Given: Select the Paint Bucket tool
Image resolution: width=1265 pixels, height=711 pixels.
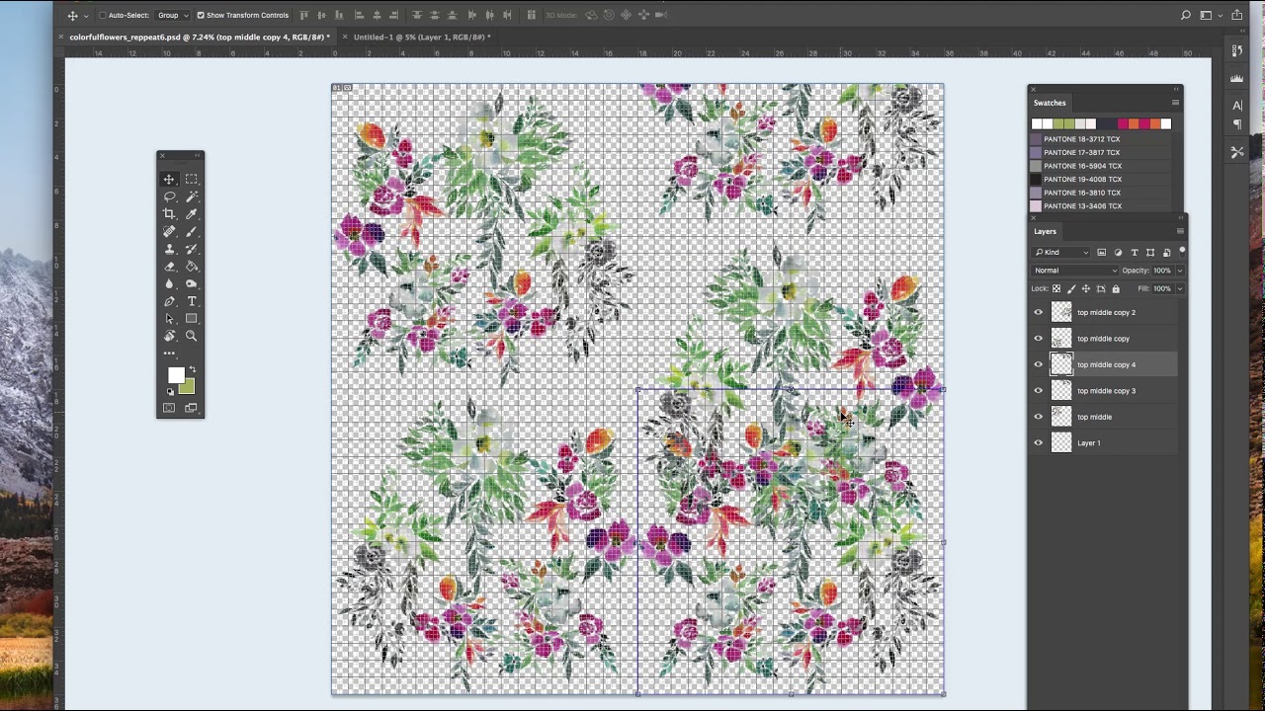Looking at the screenshot, I should click(x=192, y=267).
